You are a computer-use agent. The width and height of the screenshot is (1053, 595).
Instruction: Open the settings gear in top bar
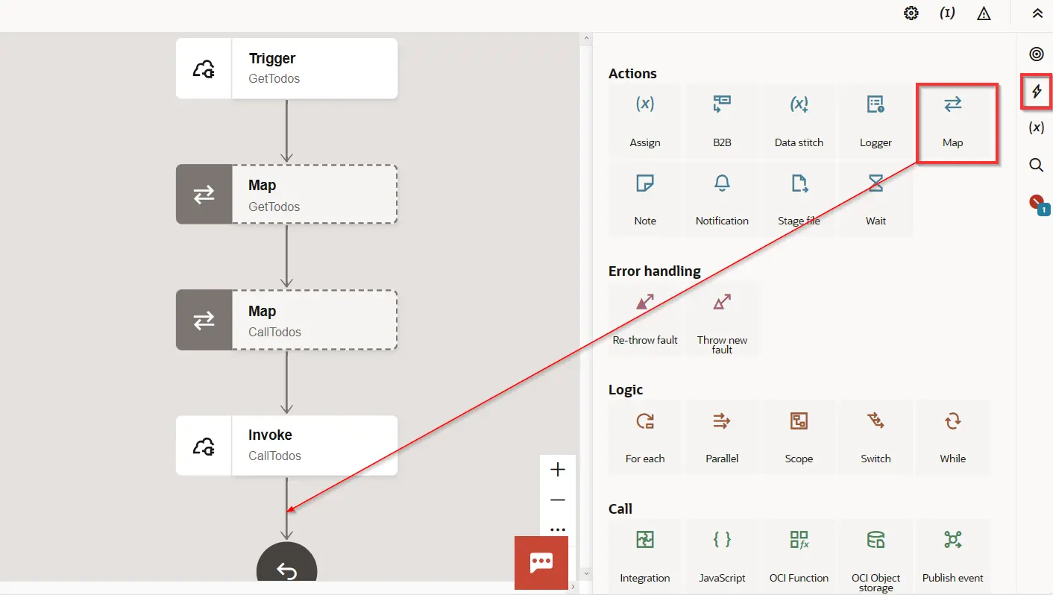pos(911,13)
